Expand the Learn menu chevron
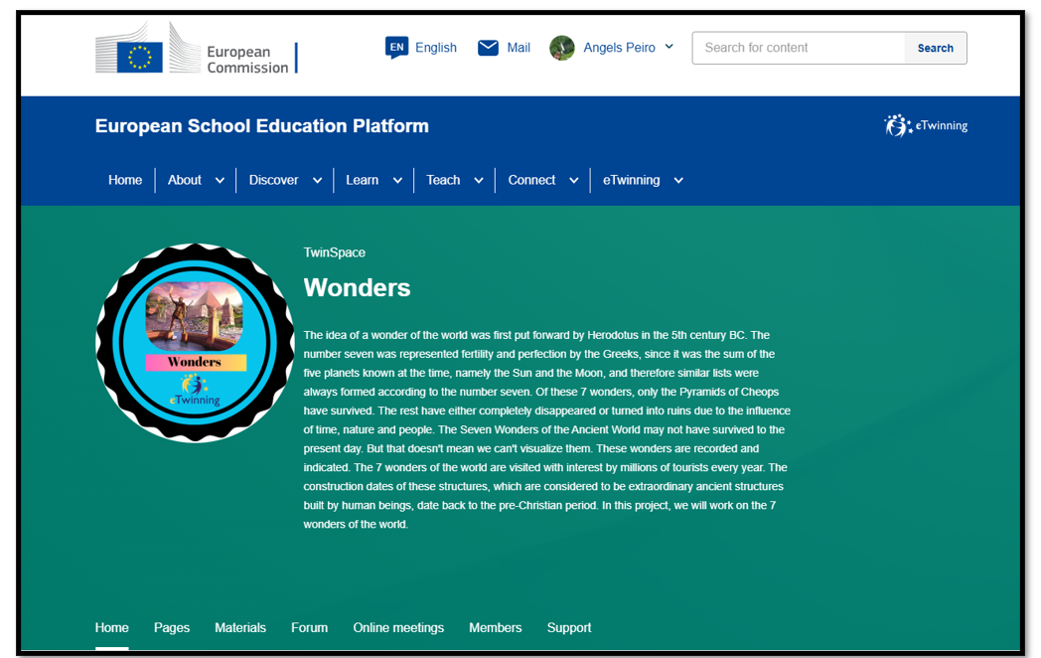Viewport: 1041px width, 658px height. tap(397, 181)
